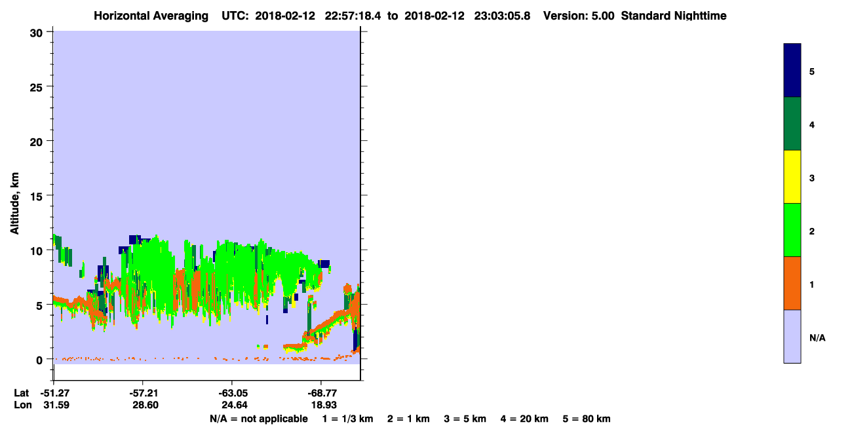
Task: Click '4 = 20 km' legend note
Action: (x=524, y=419)
